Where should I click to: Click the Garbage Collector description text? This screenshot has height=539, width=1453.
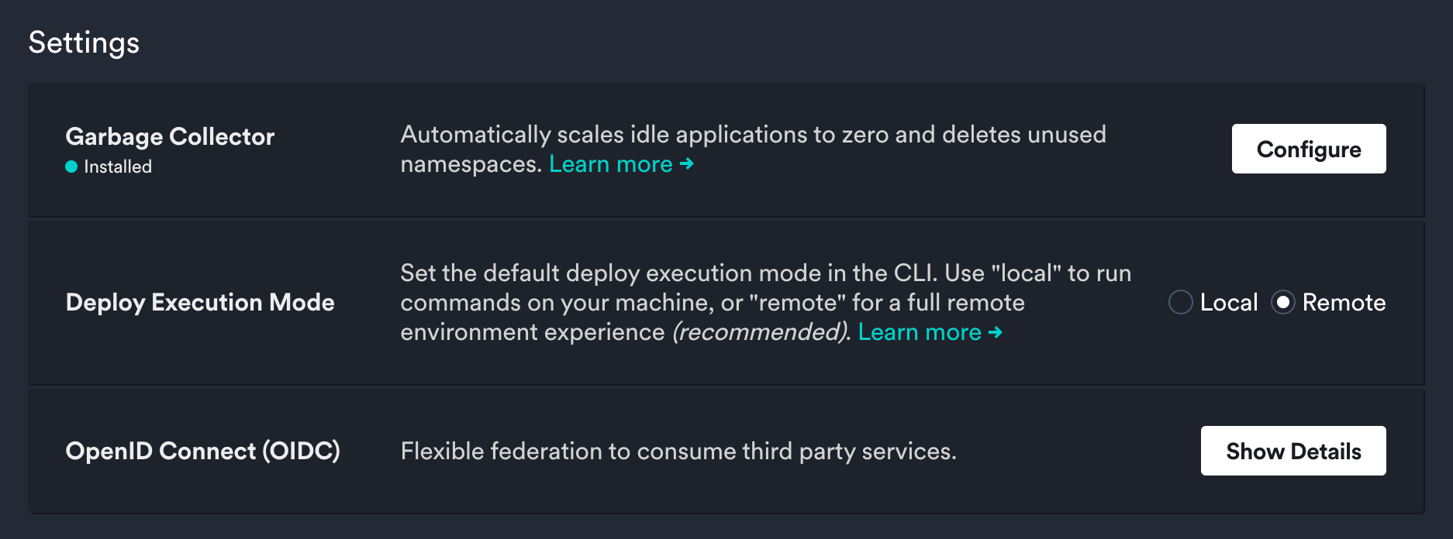[x=752, y=134]
